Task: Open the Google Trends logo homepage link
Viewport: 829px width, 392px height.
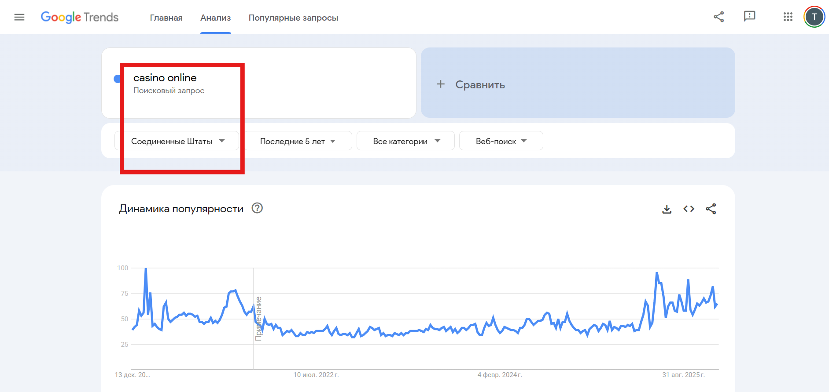Action: click(x=79, y=17)
